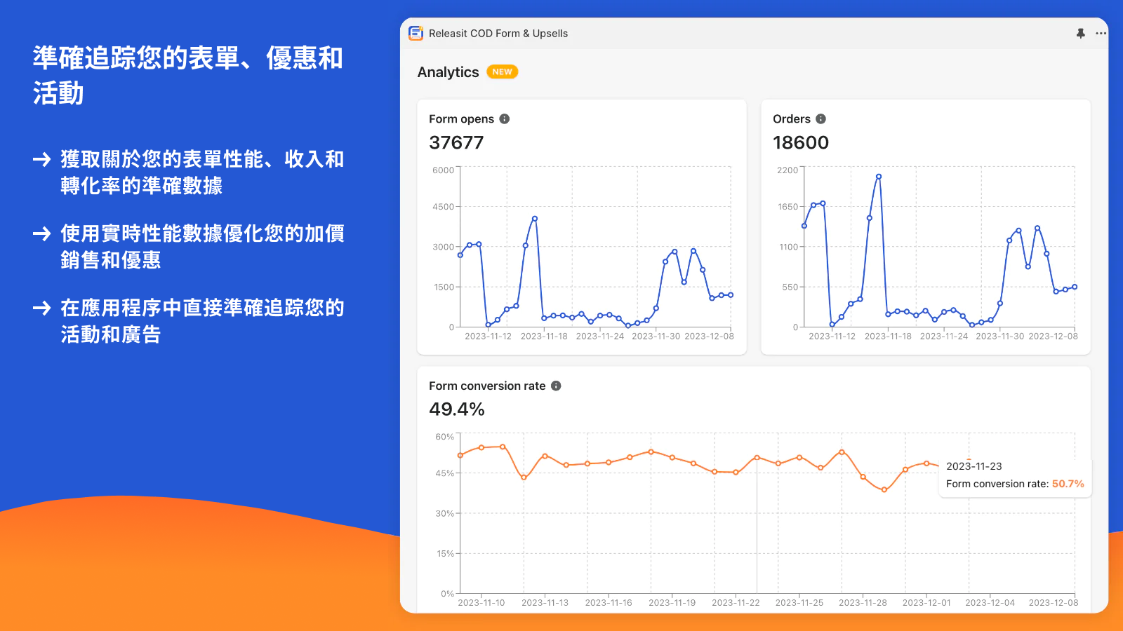
Task: Click 2023-11-24 label on Form opens axis
Action: (x=600, y=337)
